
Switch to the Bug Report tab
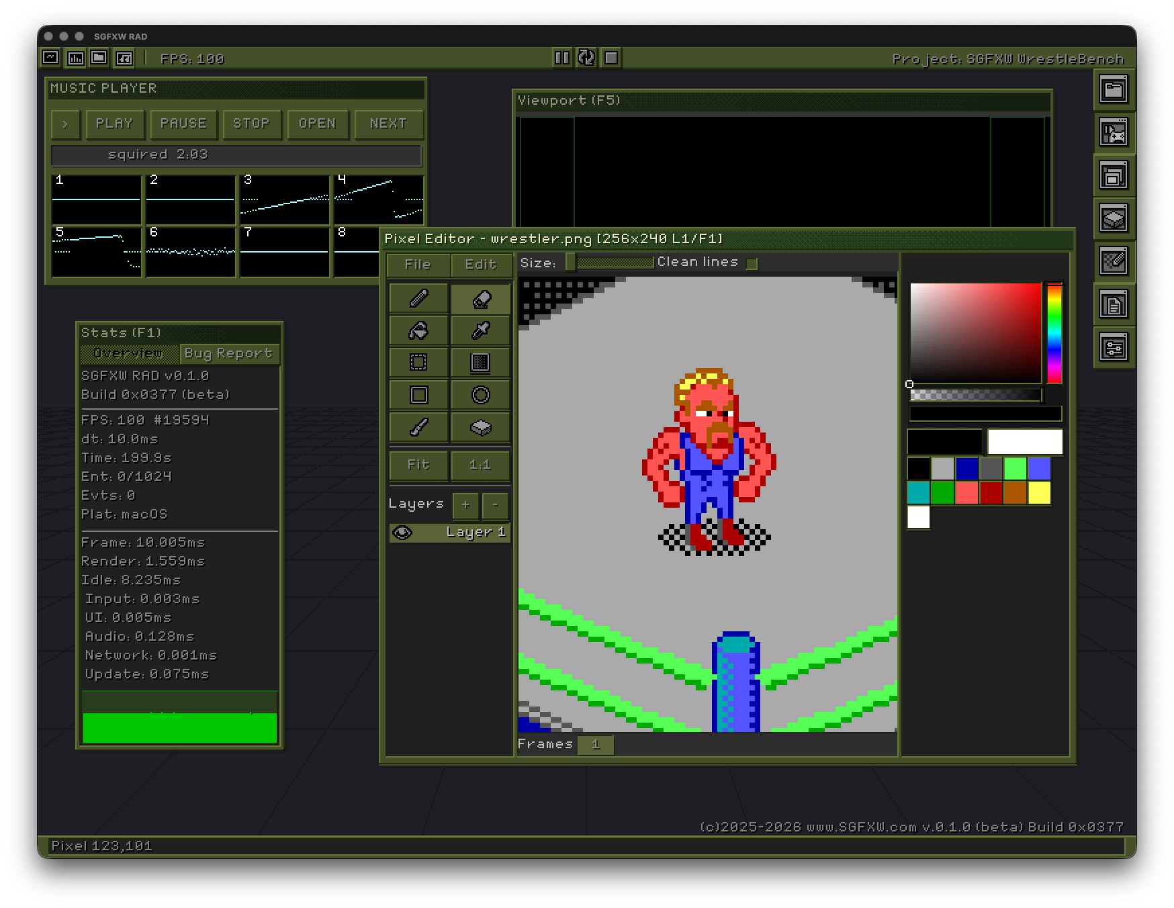[228, 353]
